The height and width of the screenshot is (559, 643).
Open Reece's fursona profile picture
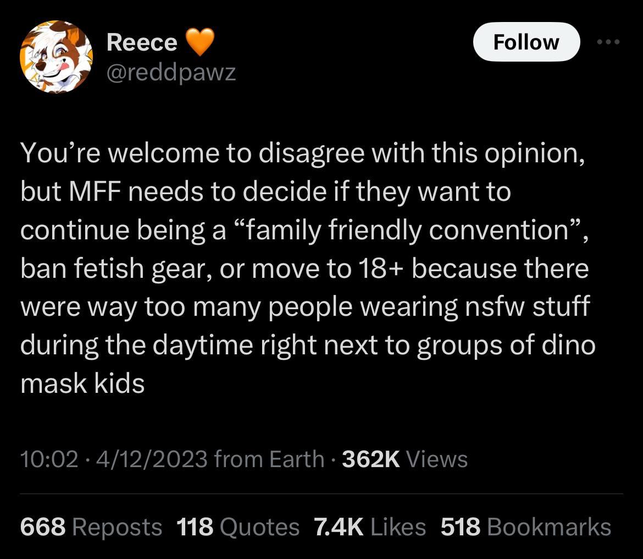coord(56,57)
